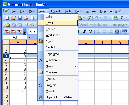This screenshot has height=105, width=129.
Task: Open the PDF toolbar options dropdown
Action: click(x=25, y=32)
